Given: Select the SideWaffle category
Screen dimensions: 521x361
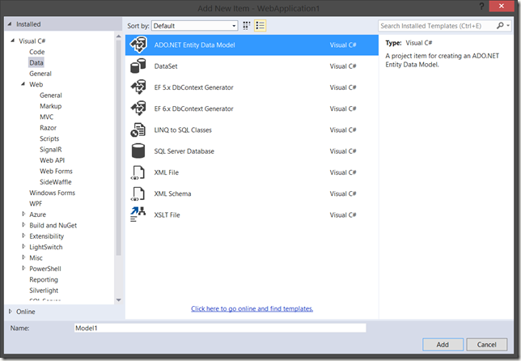Looking at the screenshot, I should point(56,182).
